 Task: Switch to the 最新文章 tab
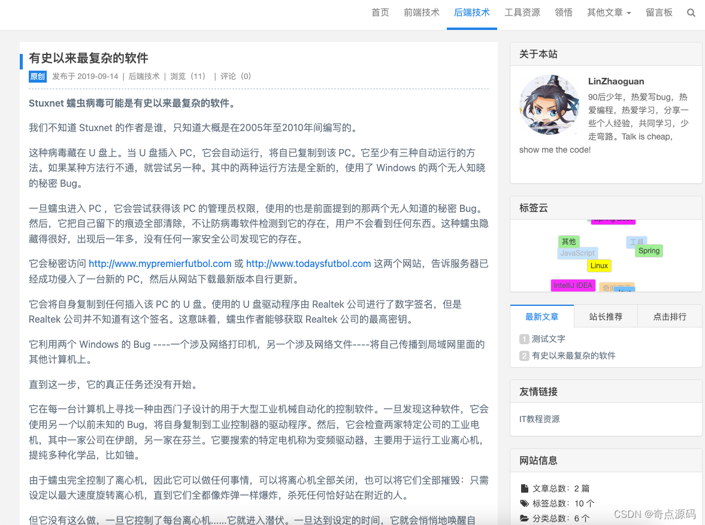pos(542,317)
